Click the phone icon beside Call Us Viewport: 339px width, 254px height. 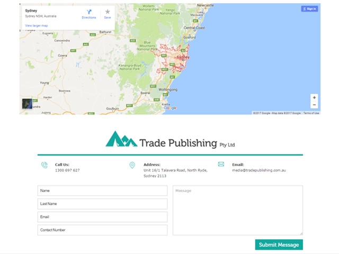pos(44,165)
